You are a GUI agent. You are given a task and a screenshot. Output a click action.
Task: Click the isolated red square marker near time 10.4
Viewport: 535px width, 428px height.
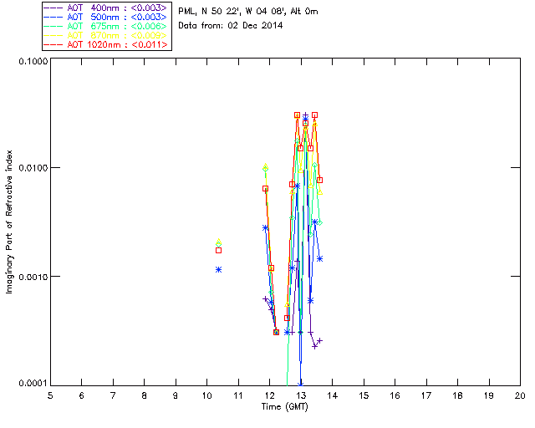pos(219,251)
